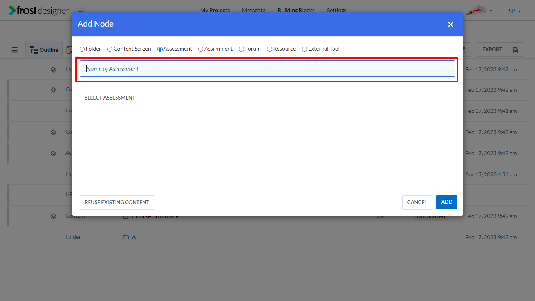
Task: Select the Content Screen node type
Action: click(110, 49)
